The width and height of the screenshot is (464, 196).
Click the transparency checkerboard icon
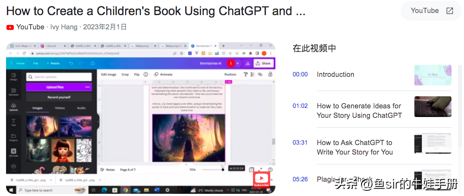253,74
